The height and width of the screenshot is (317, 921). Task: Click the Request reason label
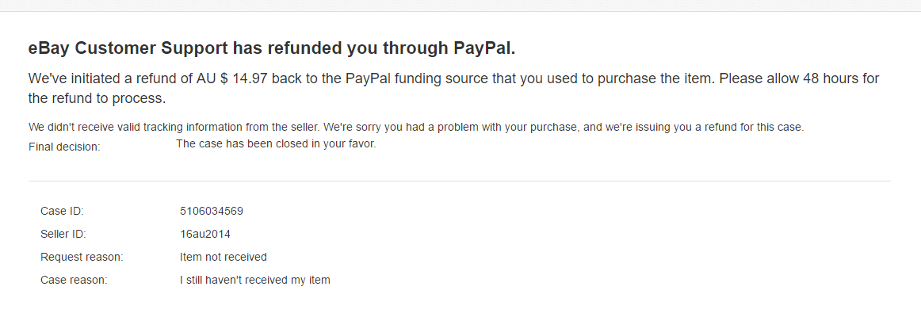(82, 257)
